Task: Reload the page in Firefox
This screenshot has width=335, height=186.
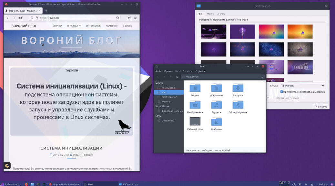Action: tap(21, 18)
